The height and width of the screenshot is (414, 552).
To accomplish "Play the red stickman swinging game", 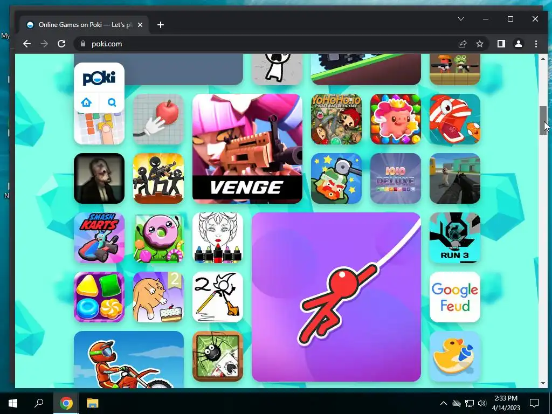I will pyautogui.click(x=336, y=297).
